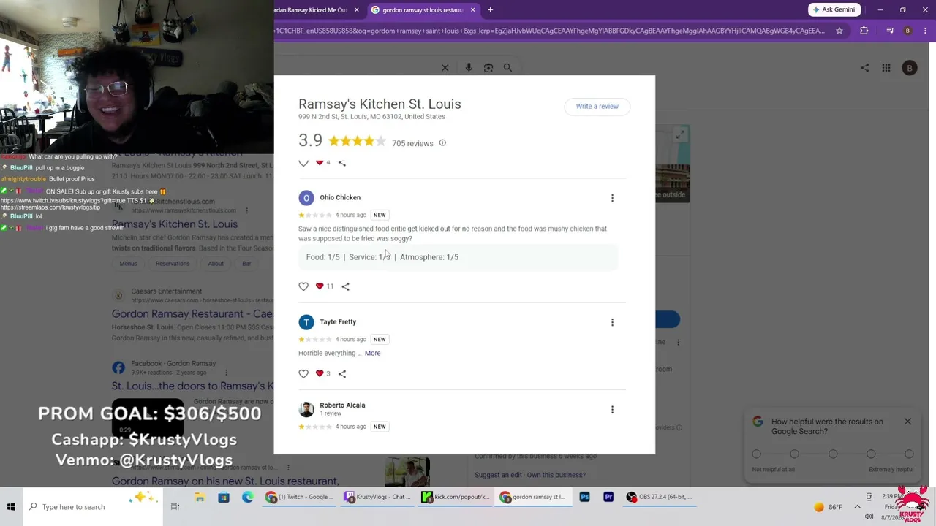Select second helpfulness rating radio
Screen dimensions: 936x526
pyautogui.click(x=795, y=454)
